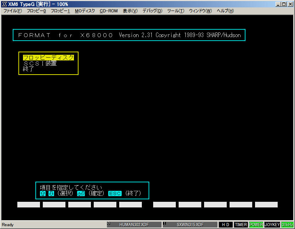
Task: Open the ファイル(F) menu
Action: [13, 11]
